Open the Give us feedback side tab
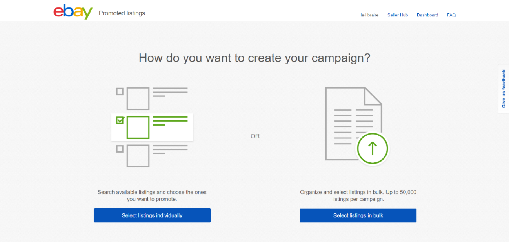Screen dimensions: 509x242 click(x=504, y=89)
